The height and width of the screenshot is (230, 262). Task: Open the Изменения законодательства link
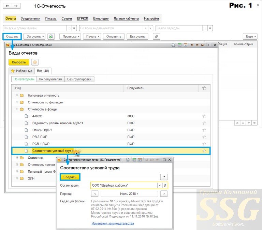pos(113,223)
